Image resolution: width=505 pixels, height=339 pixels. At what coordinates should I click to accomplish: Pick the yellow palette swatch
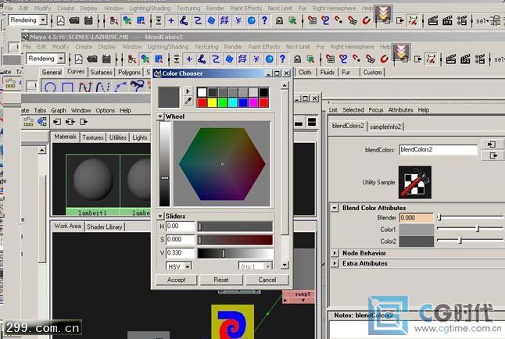pos(213,102)
